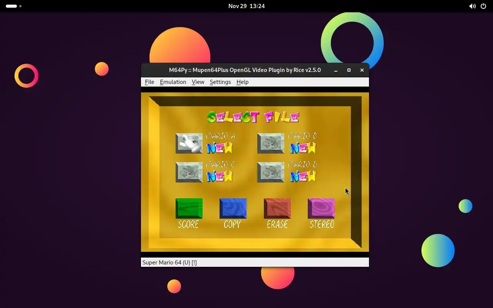Click the volume icon in the top bar
Viewport: 493px width, 308px height.
pyautogui.click(x=472, y=6)
